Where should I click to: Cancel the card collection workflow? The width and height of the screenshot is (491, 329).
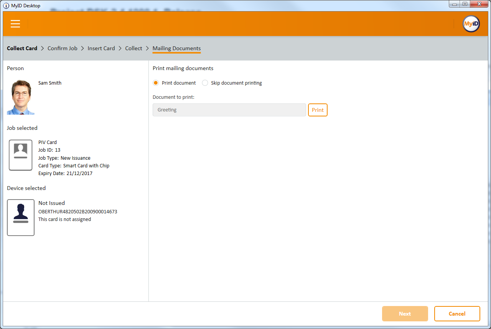click(457, 314)
